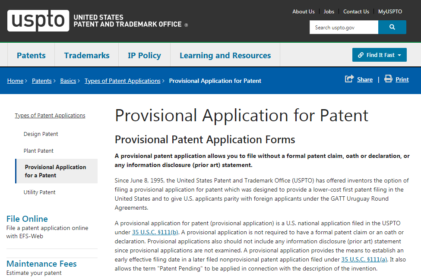Go to Home in the breadcrumb

15,81
